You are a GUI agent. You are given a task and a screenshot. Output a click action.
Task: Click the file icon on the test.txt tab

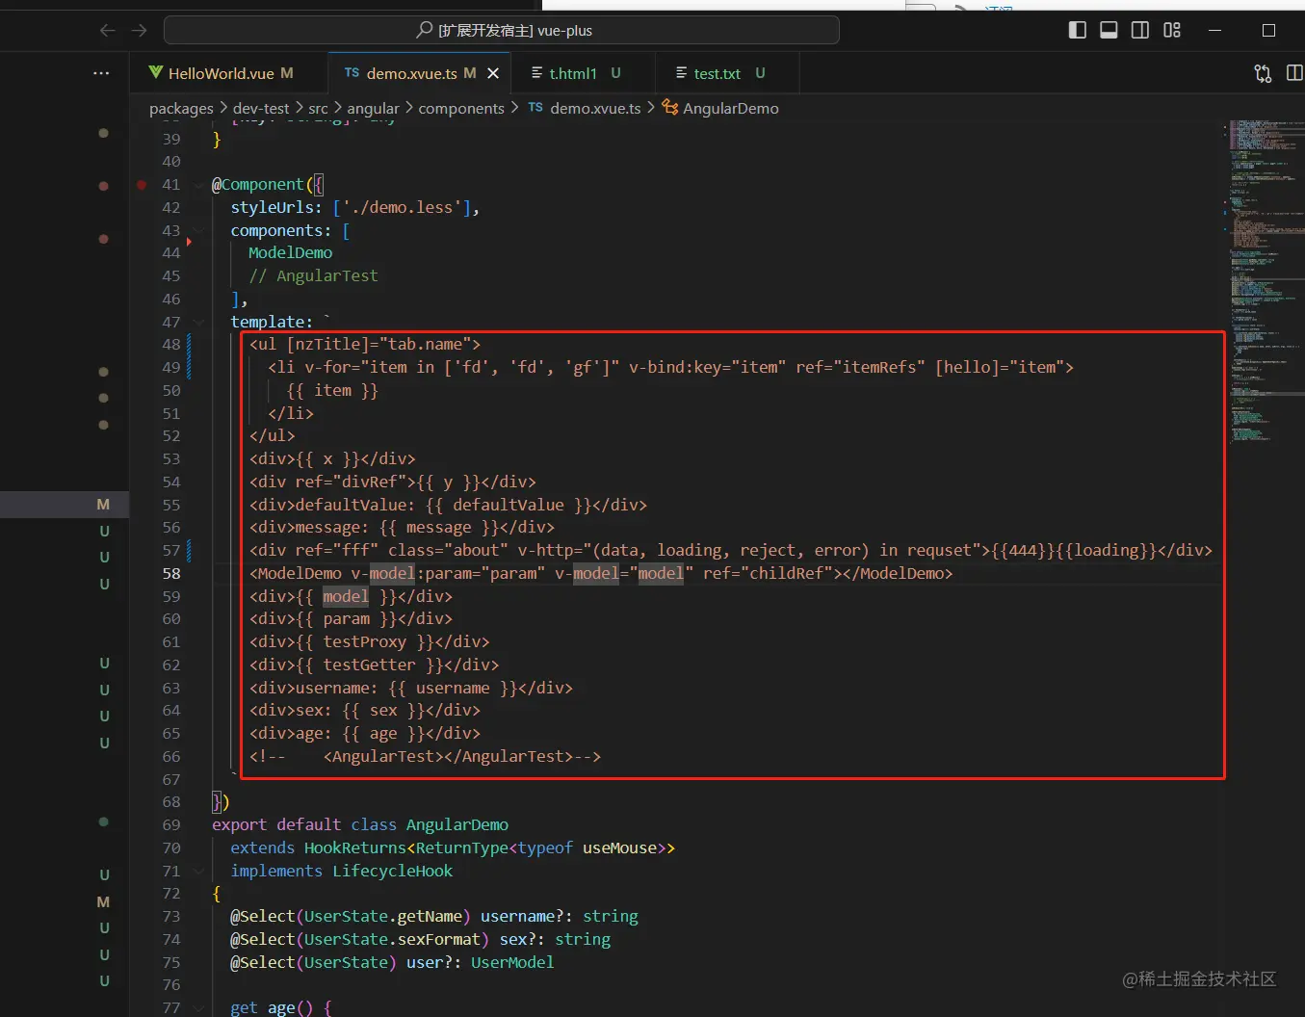pyautogui.click(x=682, y=73)
